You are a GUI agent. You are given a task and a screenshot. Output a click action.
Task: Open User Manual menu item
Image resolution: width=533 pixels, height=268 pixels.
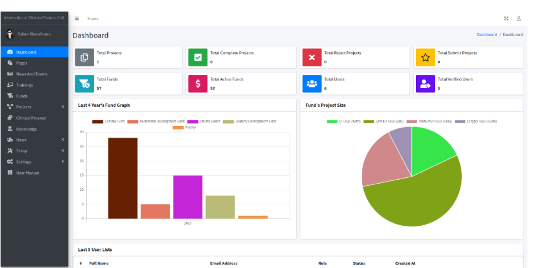click(x=34, y=173)
